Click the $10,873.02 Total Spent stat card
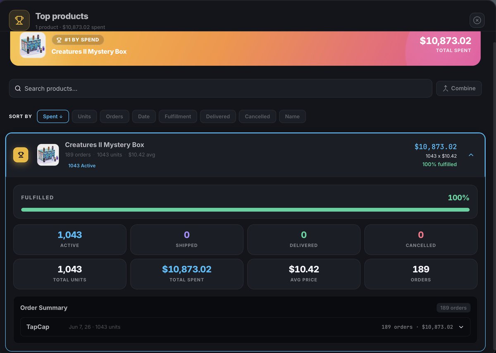Image resolution: width=496 pixels, height=353 pixels. (x=187, y=274)
